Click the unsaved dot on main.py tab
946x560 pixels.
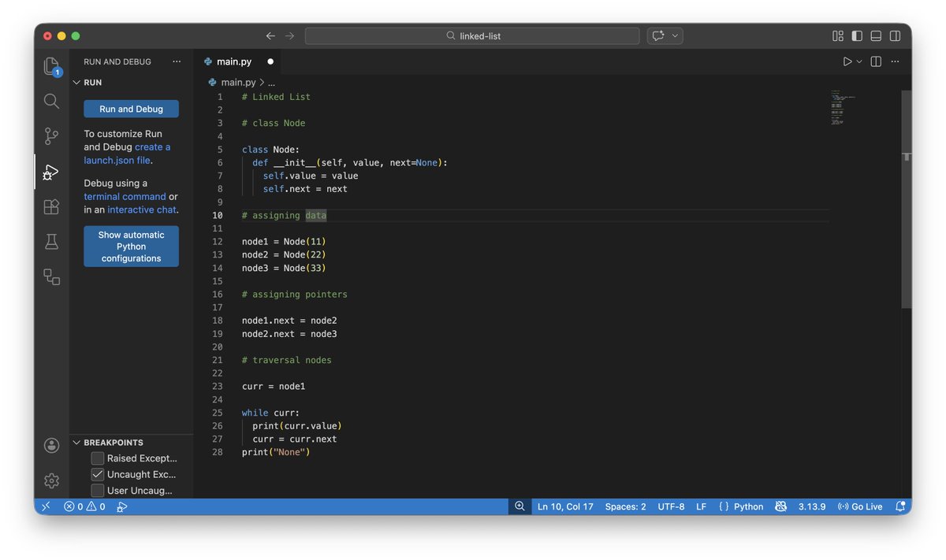pyautogui.click(x=270, y=61)
